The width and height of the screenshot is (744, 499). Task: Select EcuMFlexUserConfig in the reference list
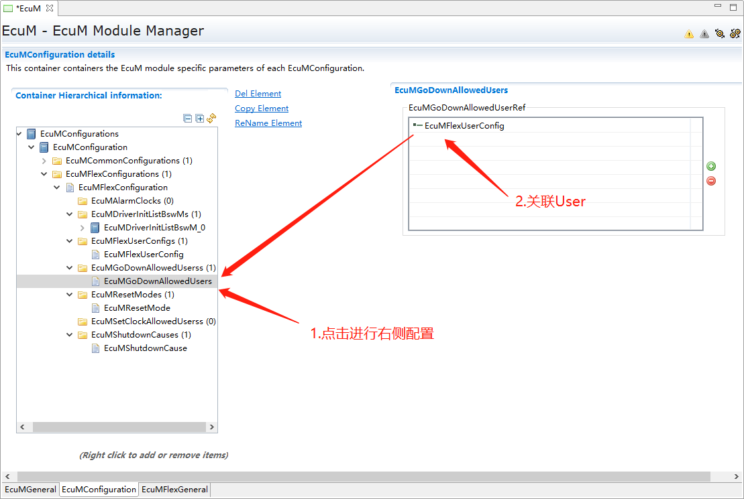464,126
